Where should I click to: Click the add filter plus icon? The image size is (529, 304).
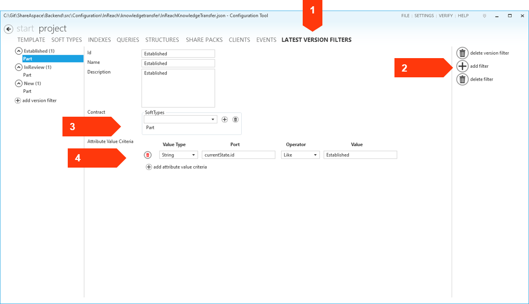tap(462, 66)
